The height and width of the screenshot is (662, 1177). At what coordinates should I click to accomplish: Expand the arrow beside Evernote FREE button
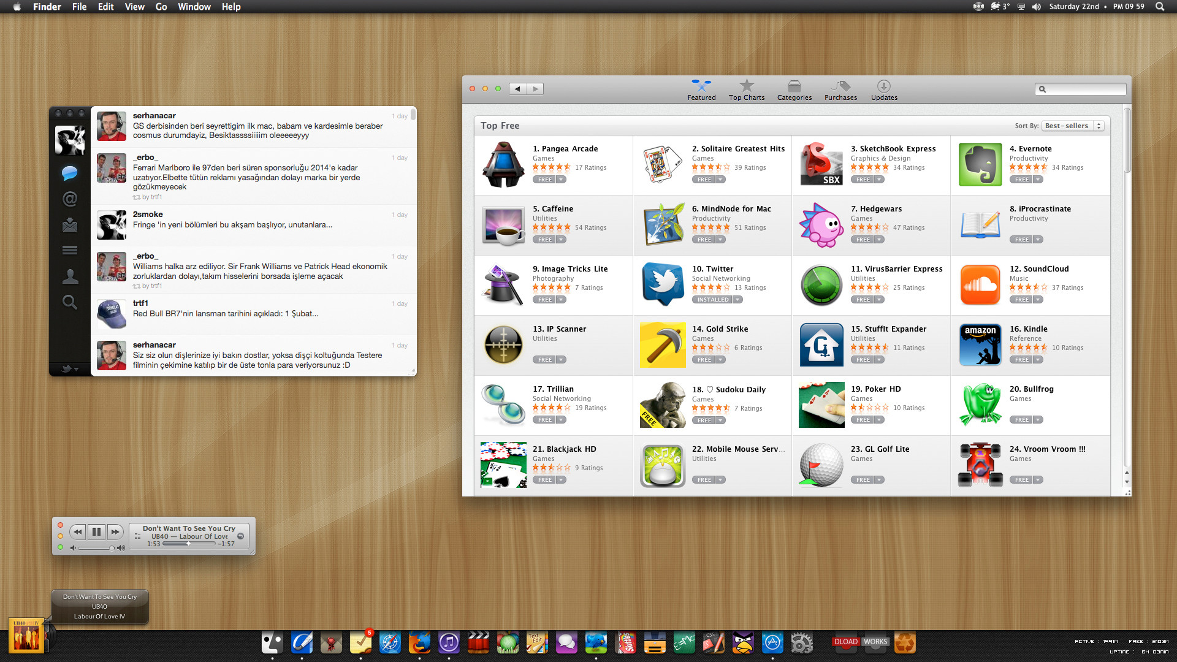pyautogui.click(x=1038, y=180)
